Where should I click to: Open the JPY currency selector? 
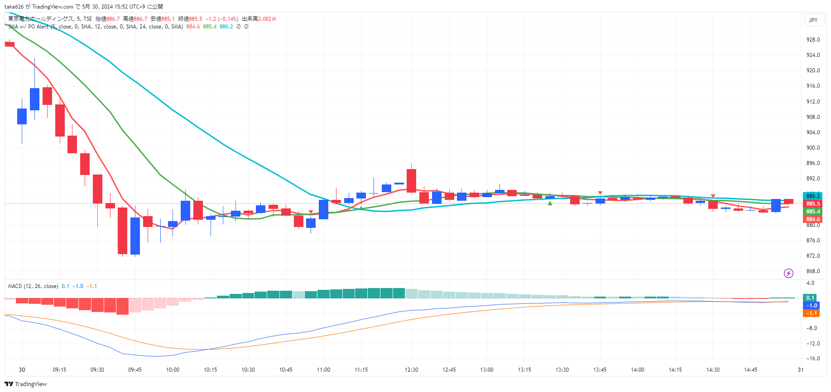(x=813, y=20)
